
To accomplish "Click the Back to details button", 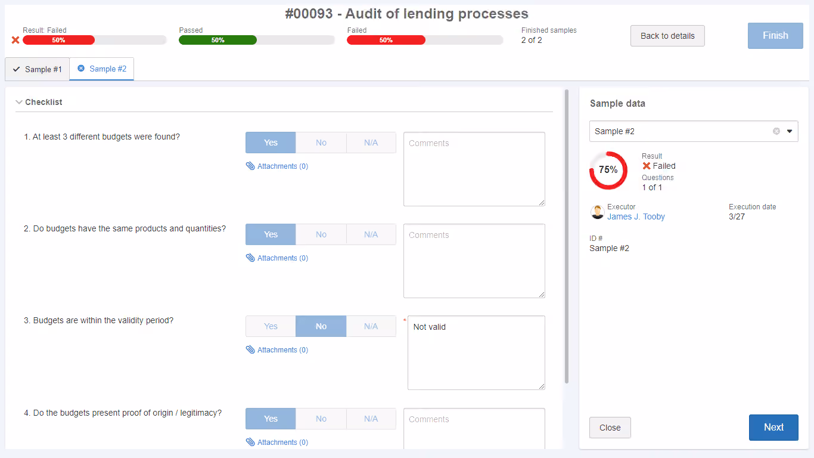I will coord(667,36).
